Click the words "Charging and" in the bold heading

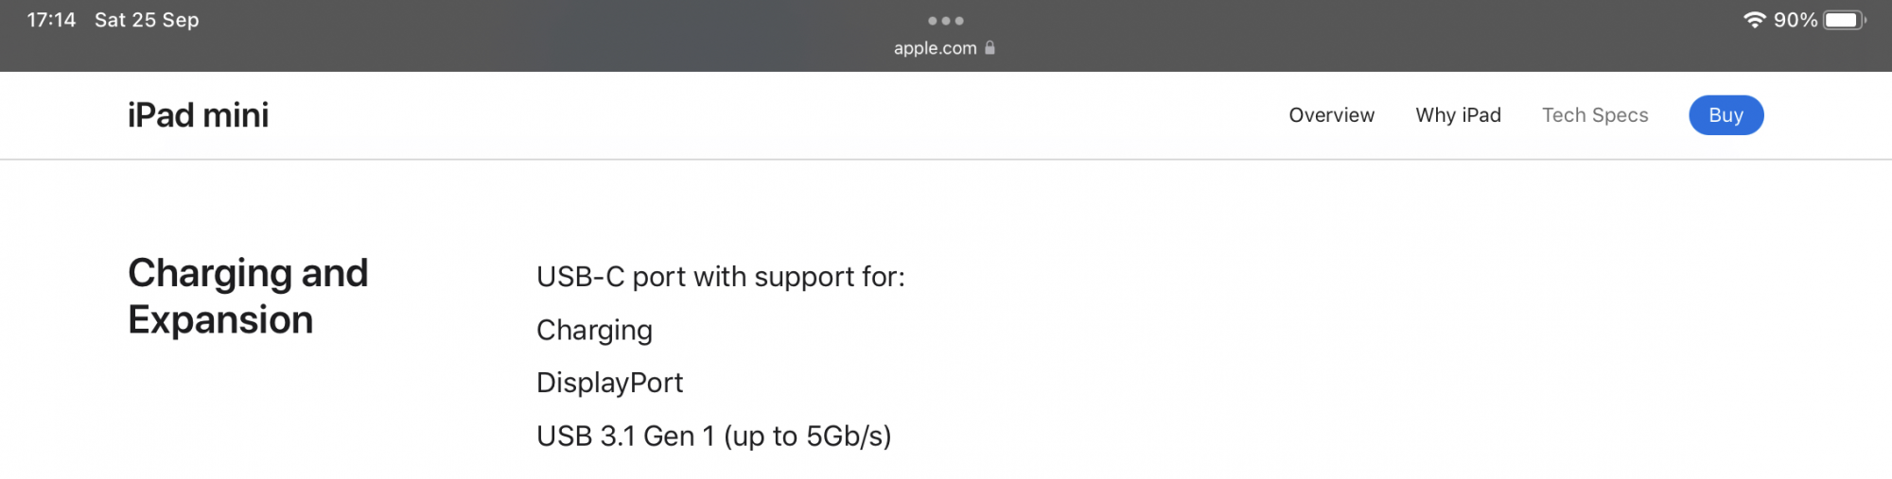point(248,273)
